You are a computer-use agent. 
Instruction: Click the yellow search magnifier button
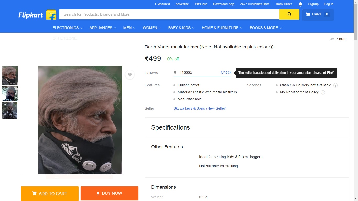coord(289,14)
